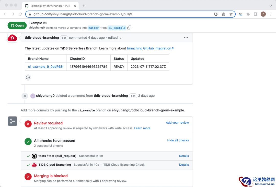
Task: Hide all checks
Action: tap(178, 140)
